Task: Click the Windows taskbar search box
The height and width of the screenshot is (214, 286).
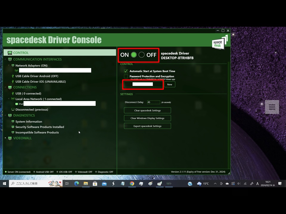Action: click(36, 184)
